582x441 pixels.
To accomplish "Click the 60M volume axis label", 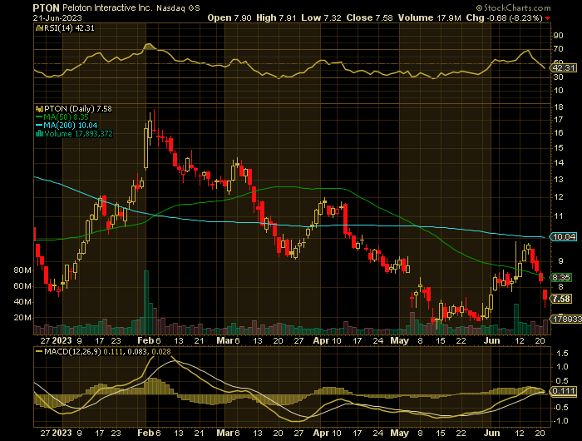I will click(22, 286).
